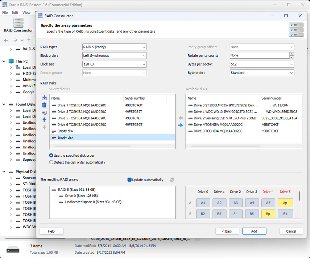
Task: Select Drive 2 Samsung SSD 970 EVO Plus
Action: tap(244, 118)
